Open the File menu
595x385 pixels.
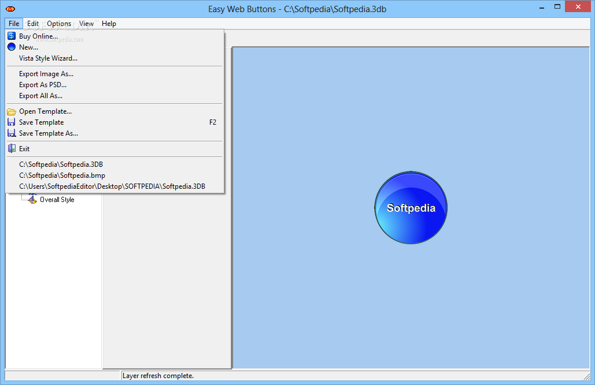point(14,24)
